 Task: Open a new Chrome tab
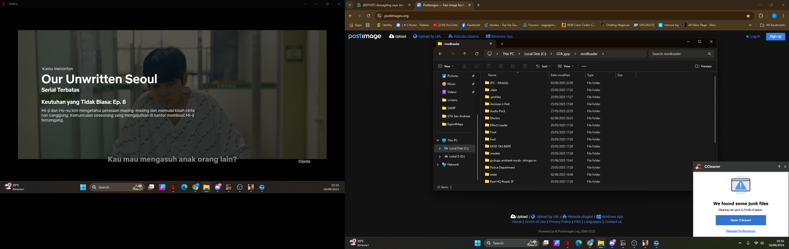click(x=478, y=5)
